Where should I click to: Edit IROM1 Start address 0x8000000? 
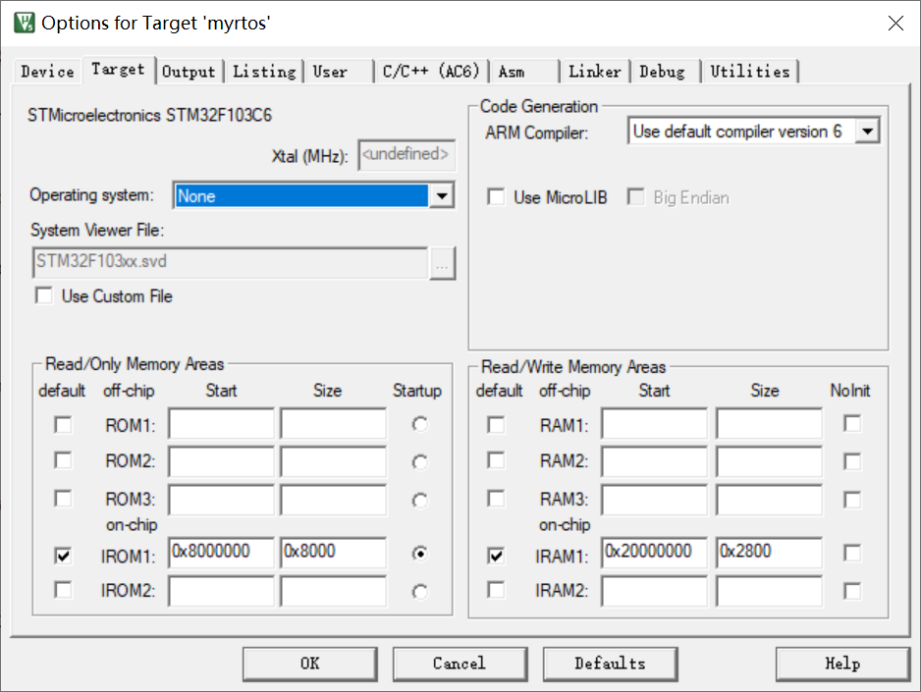click(x=221, y=553)
